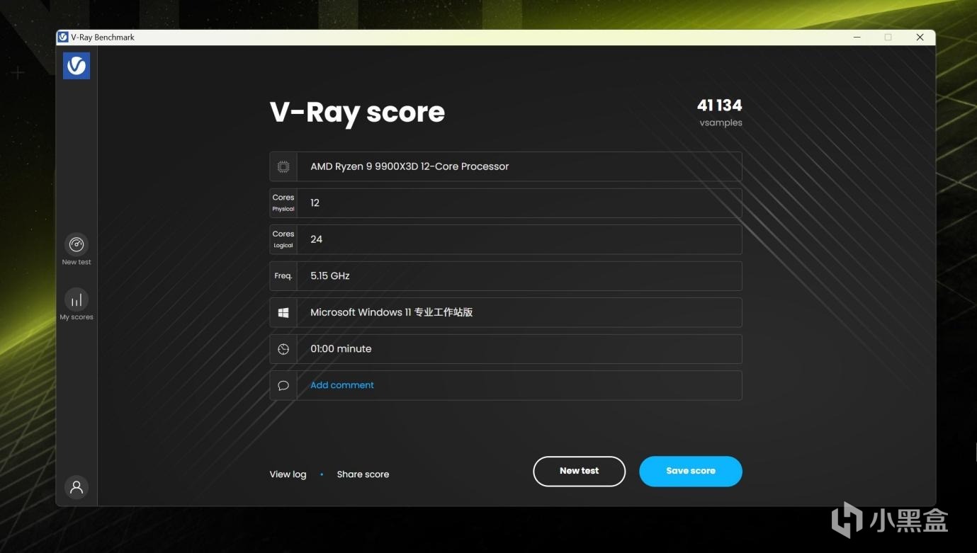
Task: Open View log link
Action: (x=288, y=474)
